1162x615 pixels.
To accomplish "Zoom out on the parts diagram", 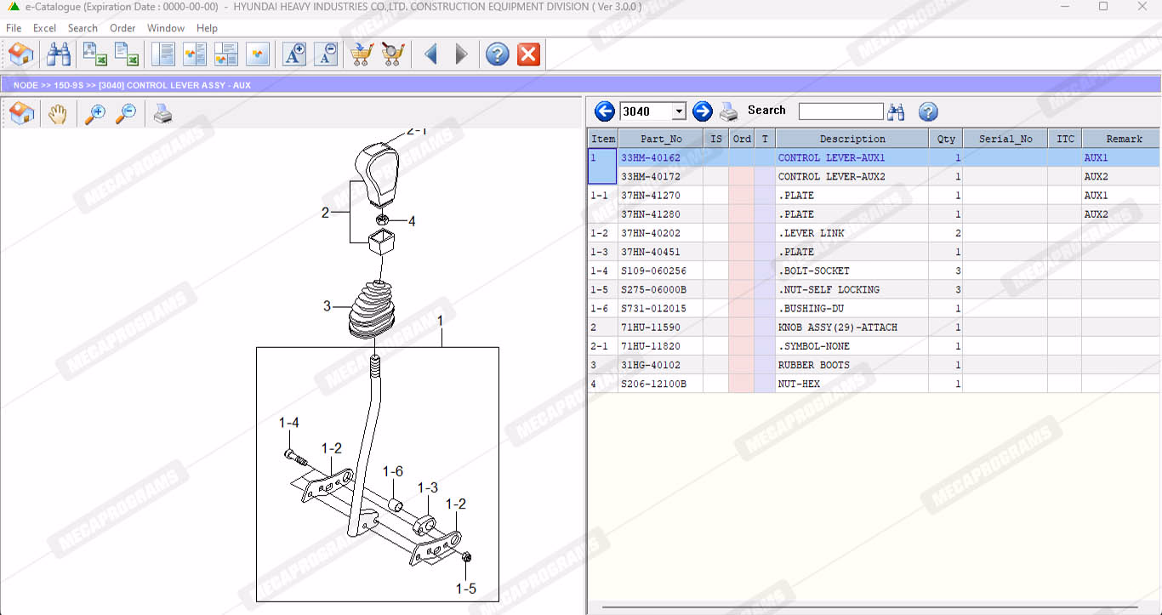I will pos(126,114).
